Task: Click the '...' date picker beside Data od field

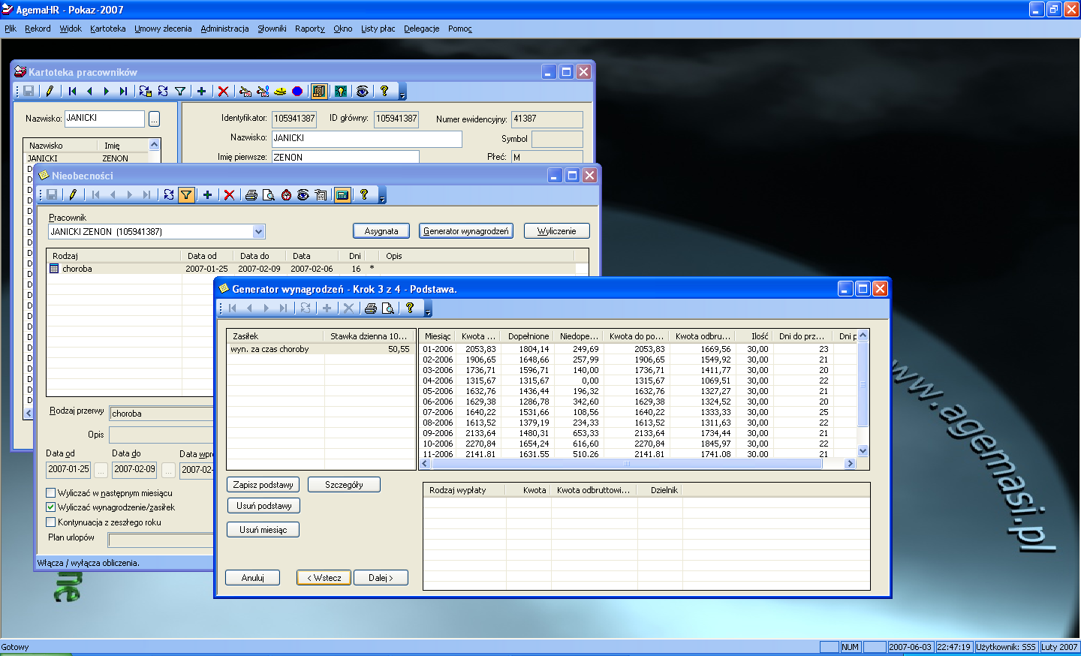Action: 101,469
